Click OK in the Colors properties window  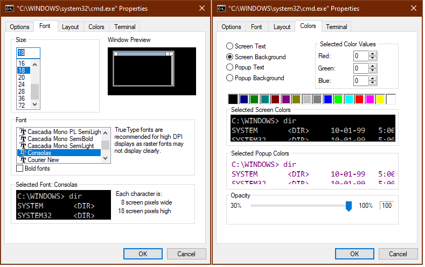(x=355, y=254)
